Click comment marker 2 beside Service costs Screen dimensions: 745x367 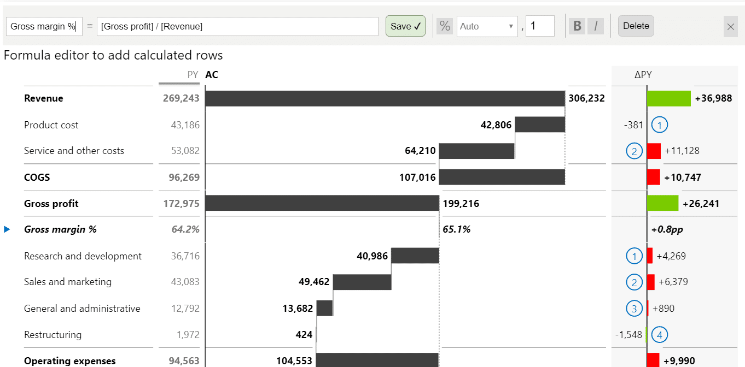tap(634, 151)
